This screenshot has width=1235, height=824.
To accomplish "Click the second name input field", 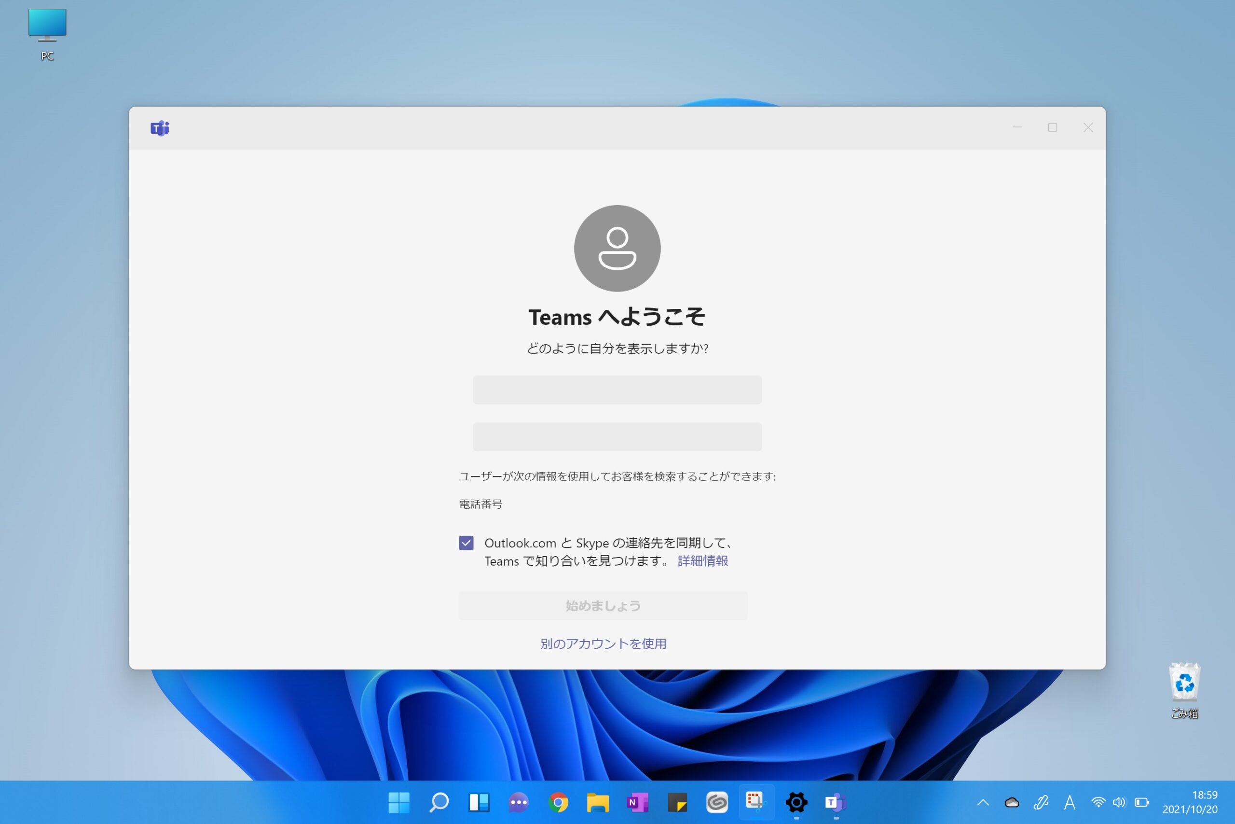I will coord(617,437).
